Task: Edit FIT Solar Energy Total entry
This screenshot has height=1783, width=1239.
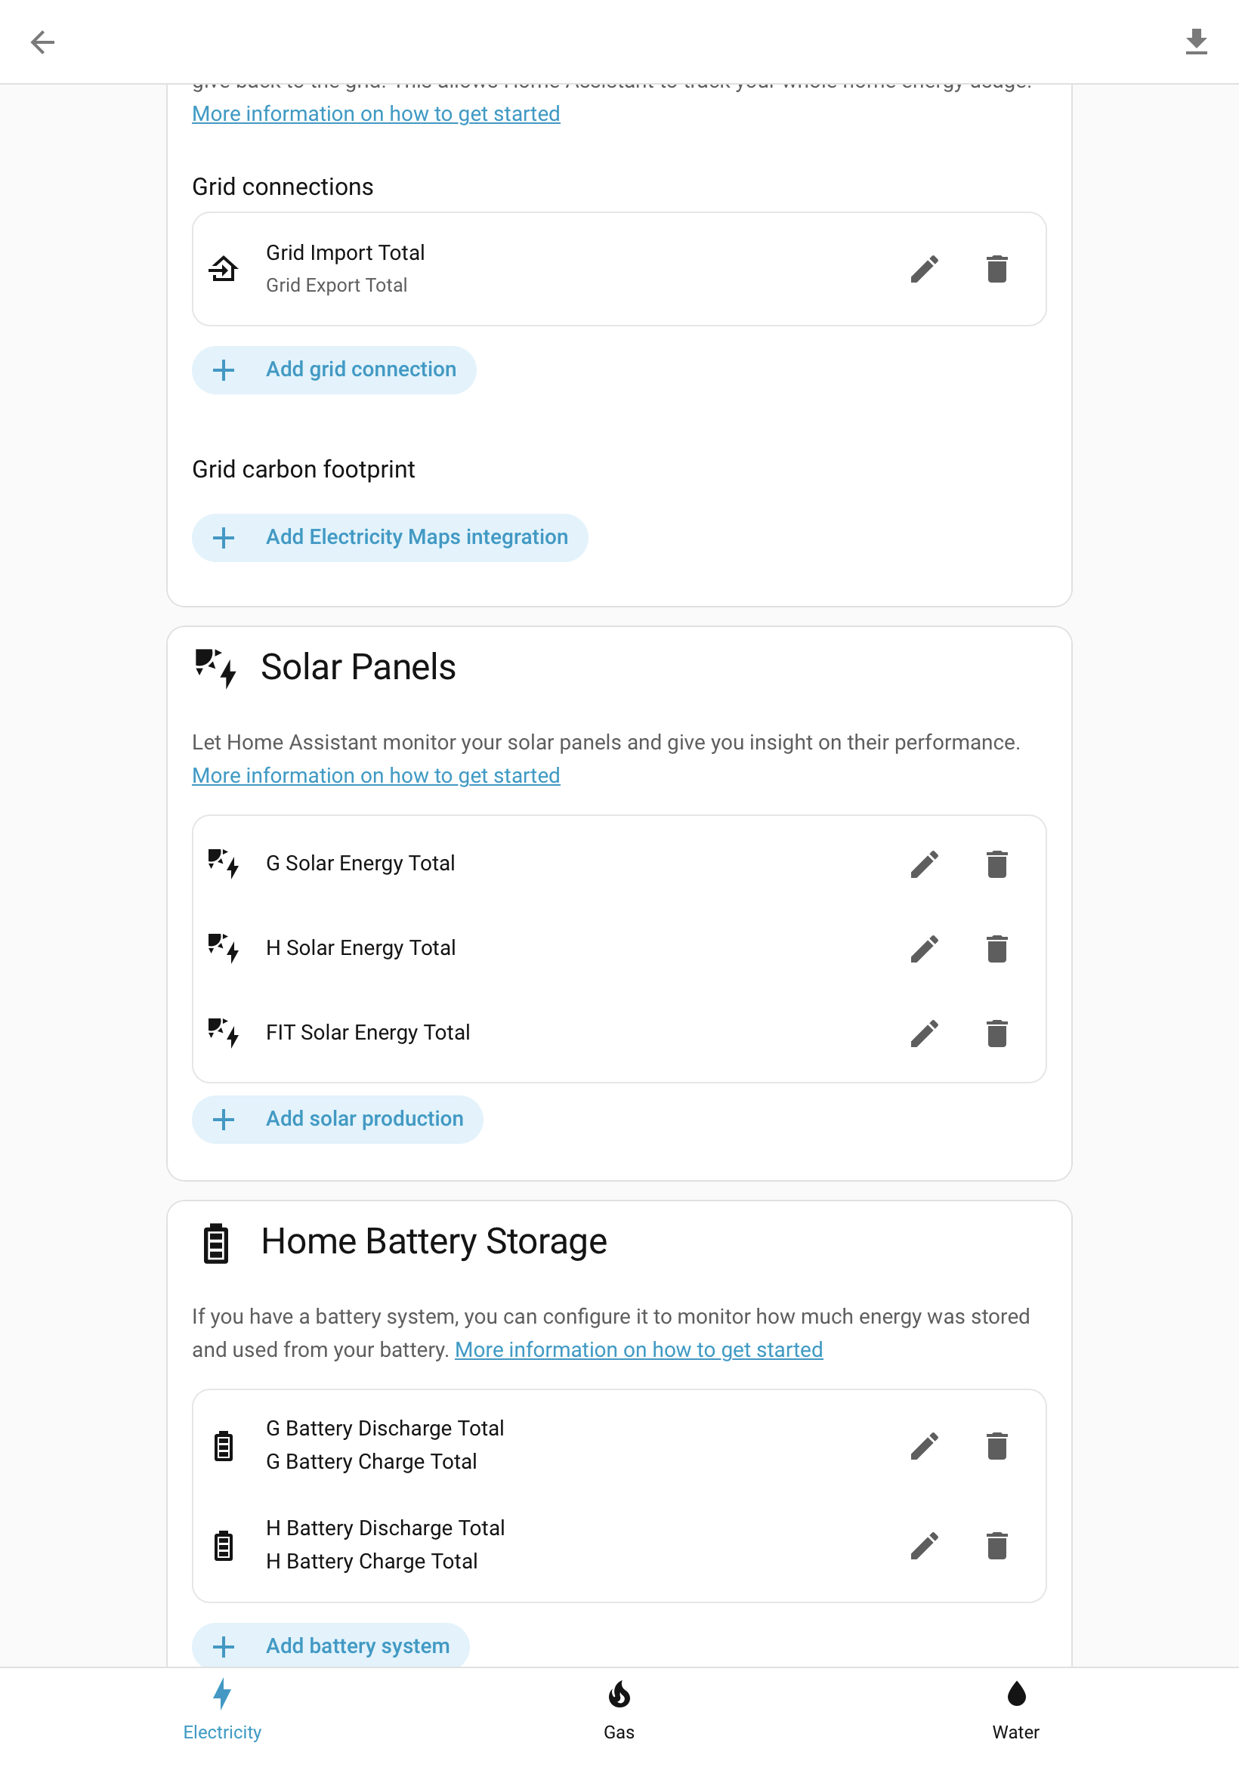Action: (925, 1034)
